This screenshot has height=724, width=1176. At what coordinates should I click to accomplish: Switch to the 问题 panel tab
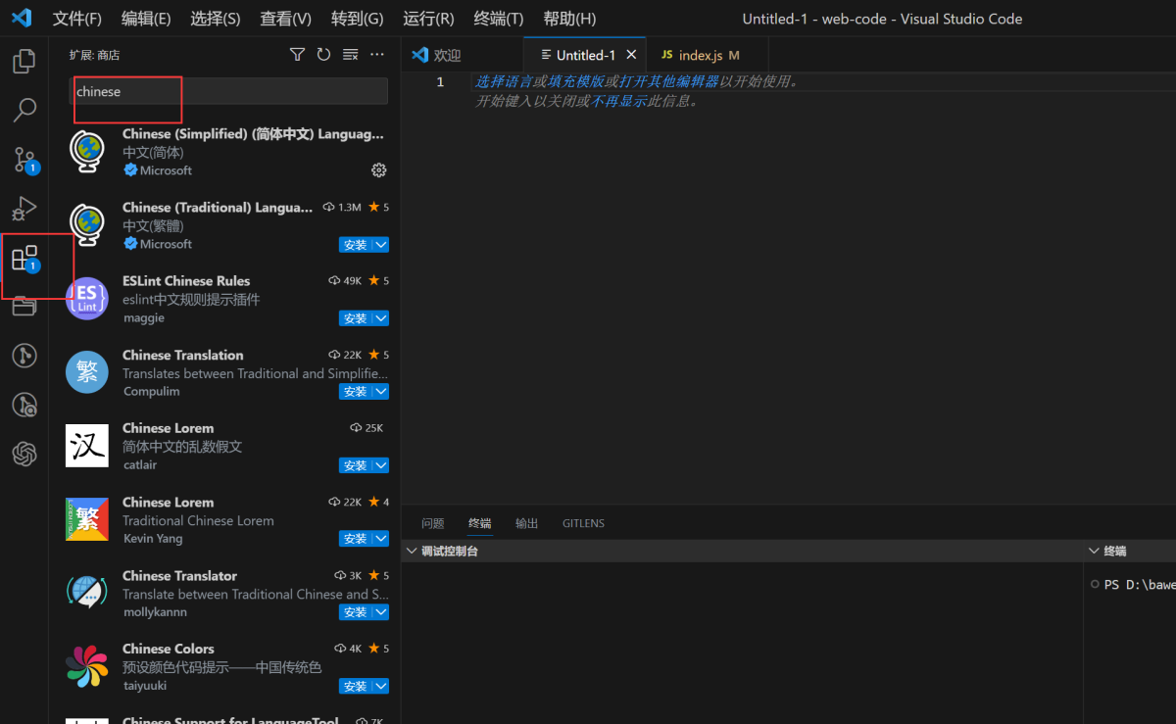[x=432, y=523]
